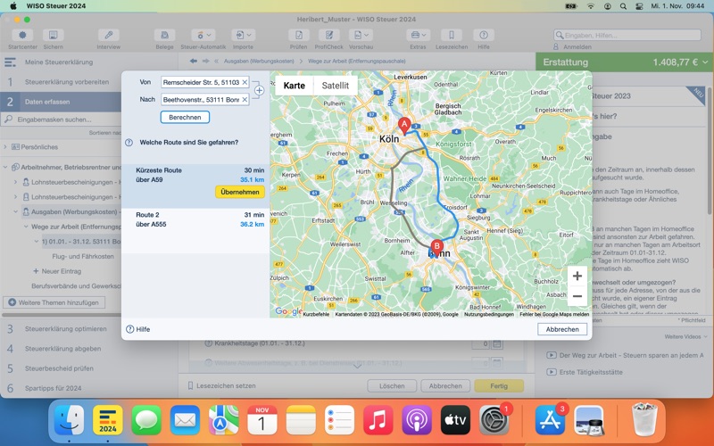Open the Startcenter toolbar icon
The image size is (714, 446).
22,35
